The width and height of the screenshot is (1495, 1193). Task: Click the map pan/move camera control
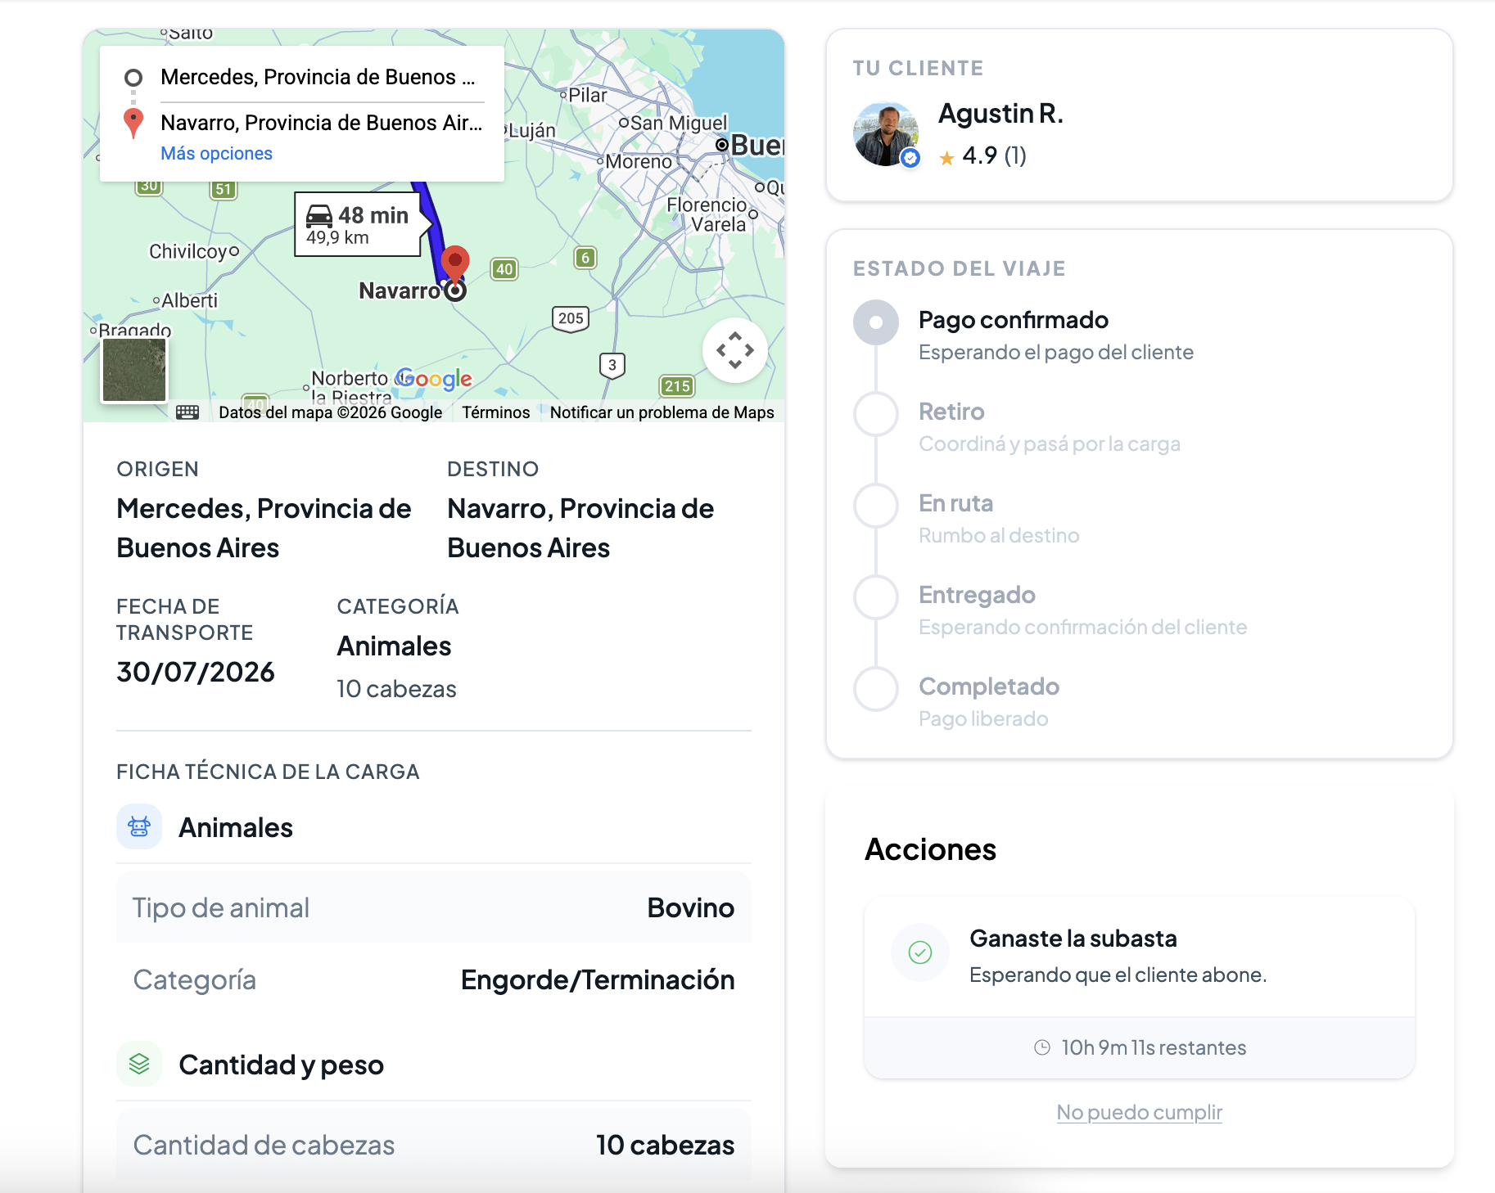(734, 350)
